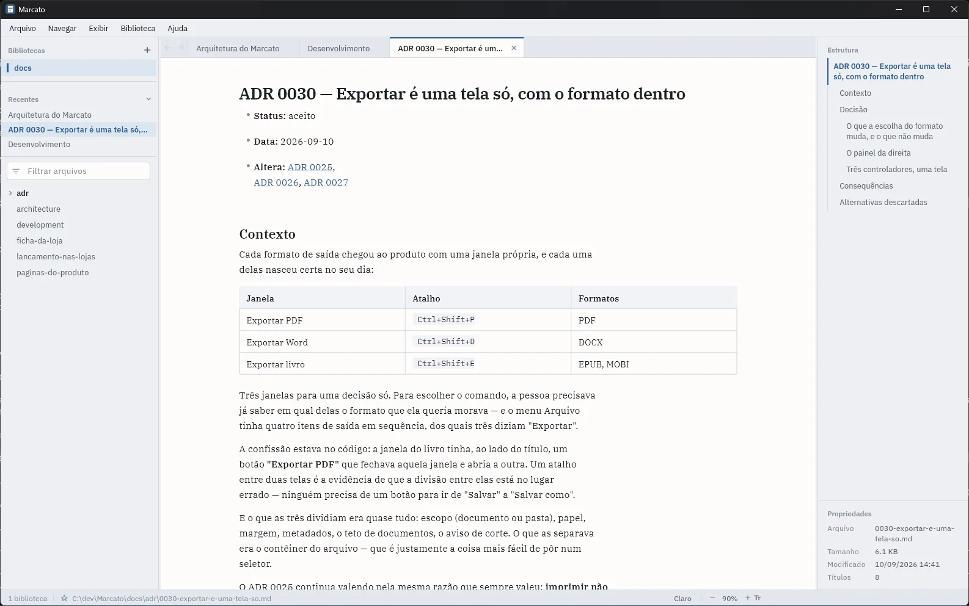Image resolution: width=969 pixels, height=606 pixels.
Task: Click the Tr typography icon in the status bar
Action: click(758, 598)
